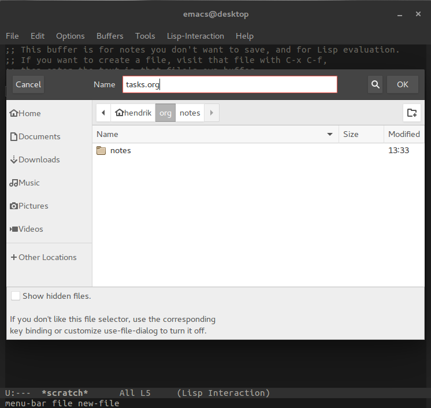Viewport: 431px width, 408px height.
Task: Select the notes folder row
Action: point(258,150)
